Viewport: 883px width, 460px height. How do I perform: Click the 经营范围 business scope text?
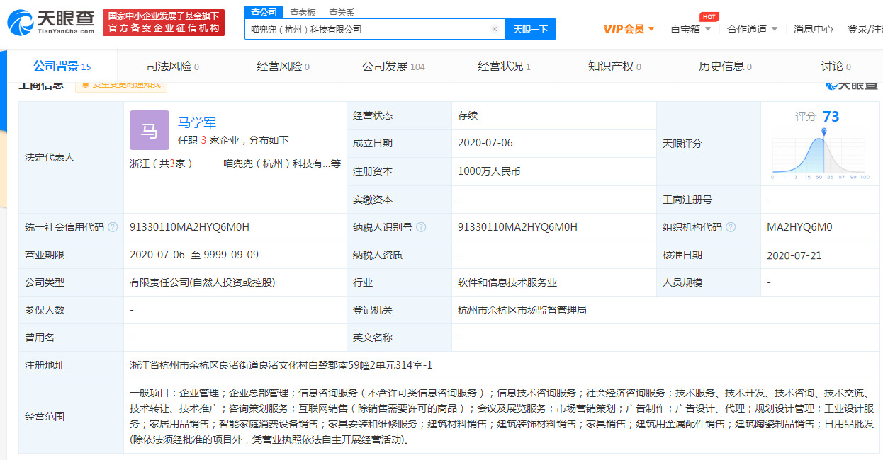502,416
